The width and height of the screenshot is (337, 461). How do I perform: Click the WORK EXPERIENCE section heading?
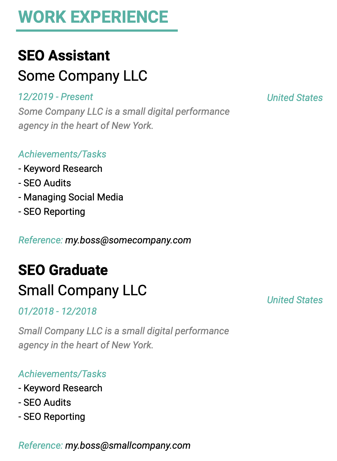click(93, 17)
